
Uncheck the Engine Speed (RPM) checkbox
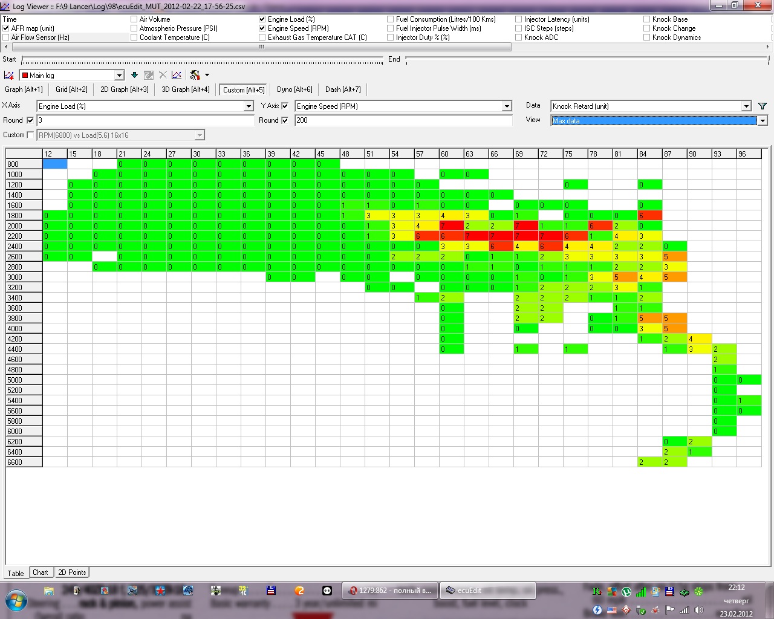click(262, 28)
